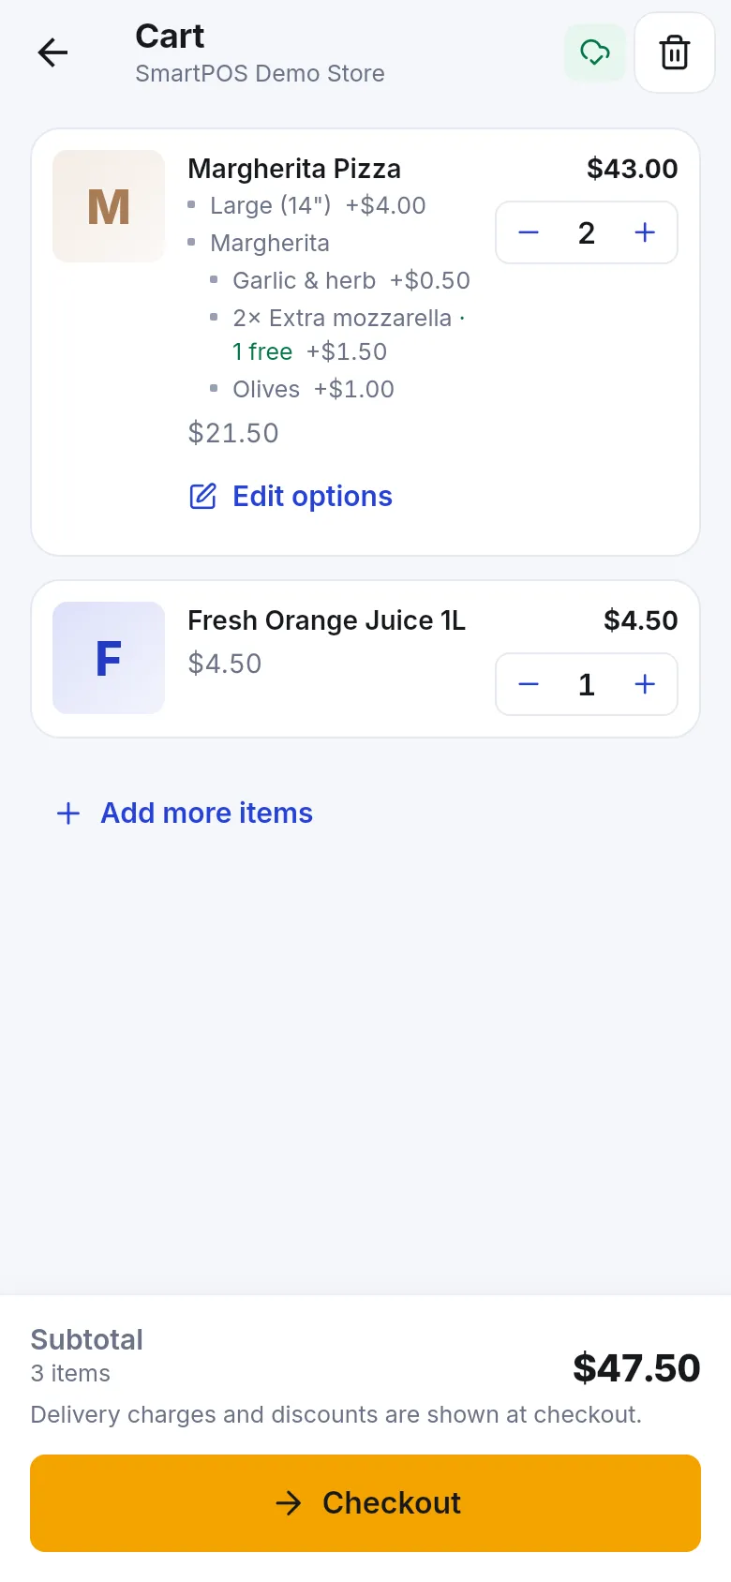Increase Fresh Orange Juice quantity with plus
Image resolution: width=731 pixels, height=1582 pixels.
(x=645, y=684)
